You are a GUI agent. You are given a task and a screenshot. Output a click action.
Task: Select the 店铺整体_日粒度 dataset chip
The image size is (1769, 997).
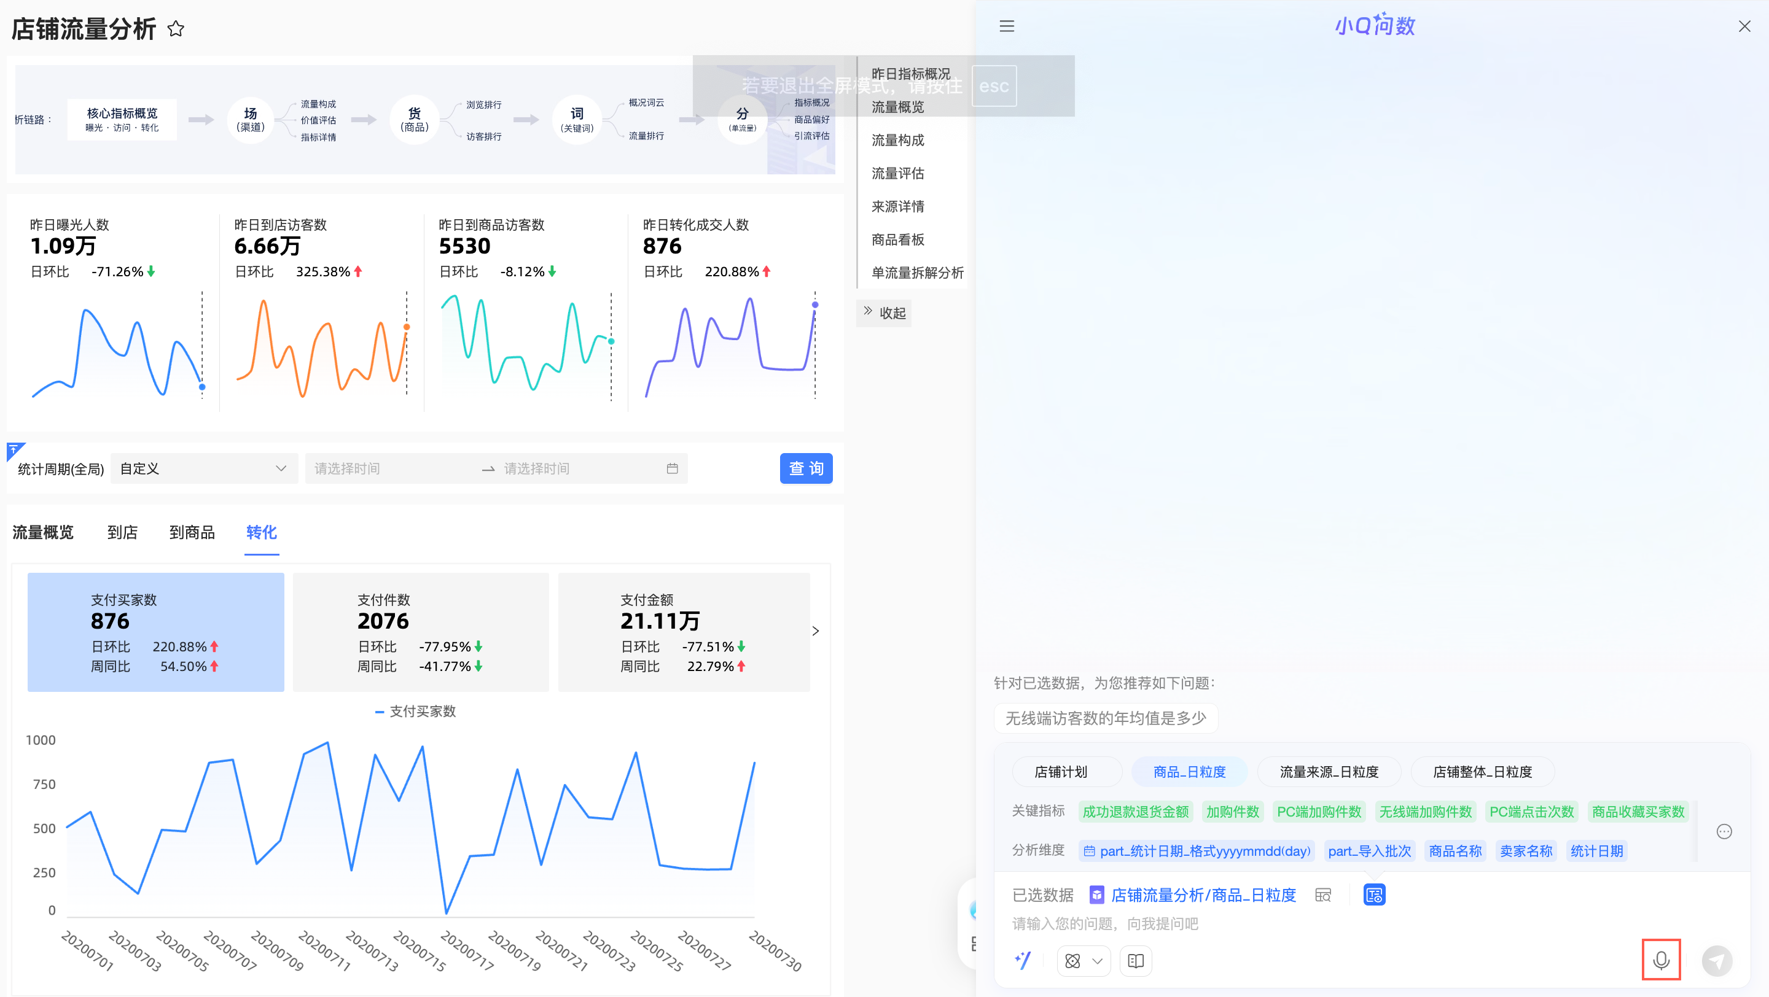[x=1482, y=772]
